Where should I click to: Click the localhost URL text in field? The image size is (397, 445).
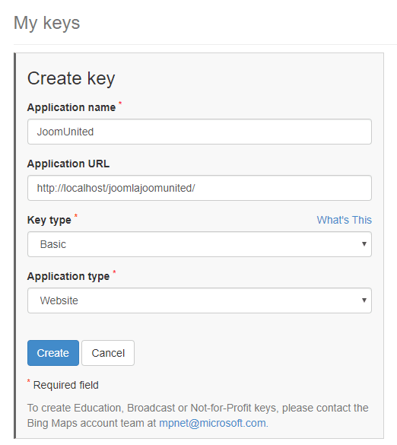pyautogui.click(x=116, y=188)
